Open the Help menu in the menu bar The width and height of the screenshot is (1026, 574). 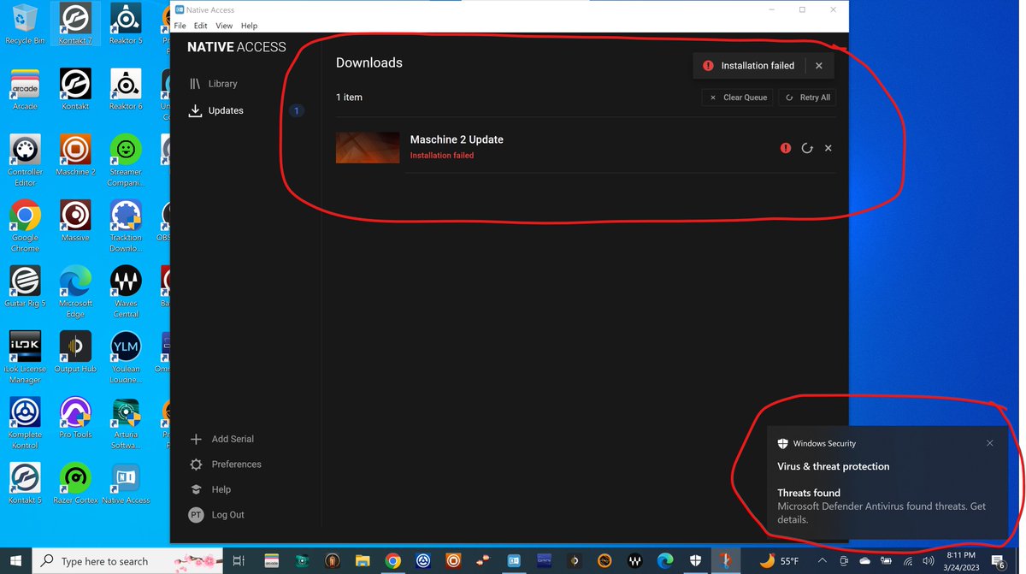[x=249, y=26]
